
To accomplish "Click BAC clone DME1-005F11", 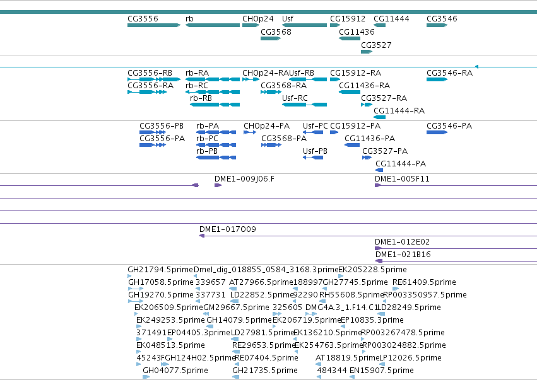I will tap(456, 185).
